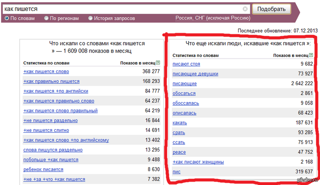Viewport: 320px width, 185px height.
Task: Open '+как правильно пишется' keyword link
Action: [51, 81]
